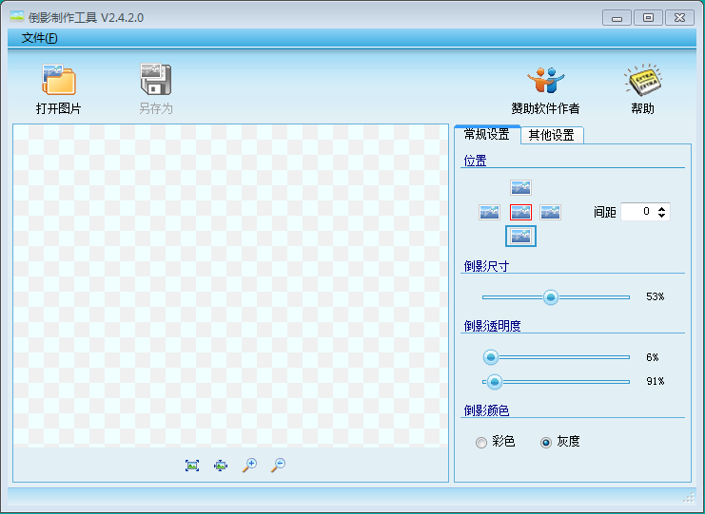Open the 帮助 help icon

[x=642, y=80]
